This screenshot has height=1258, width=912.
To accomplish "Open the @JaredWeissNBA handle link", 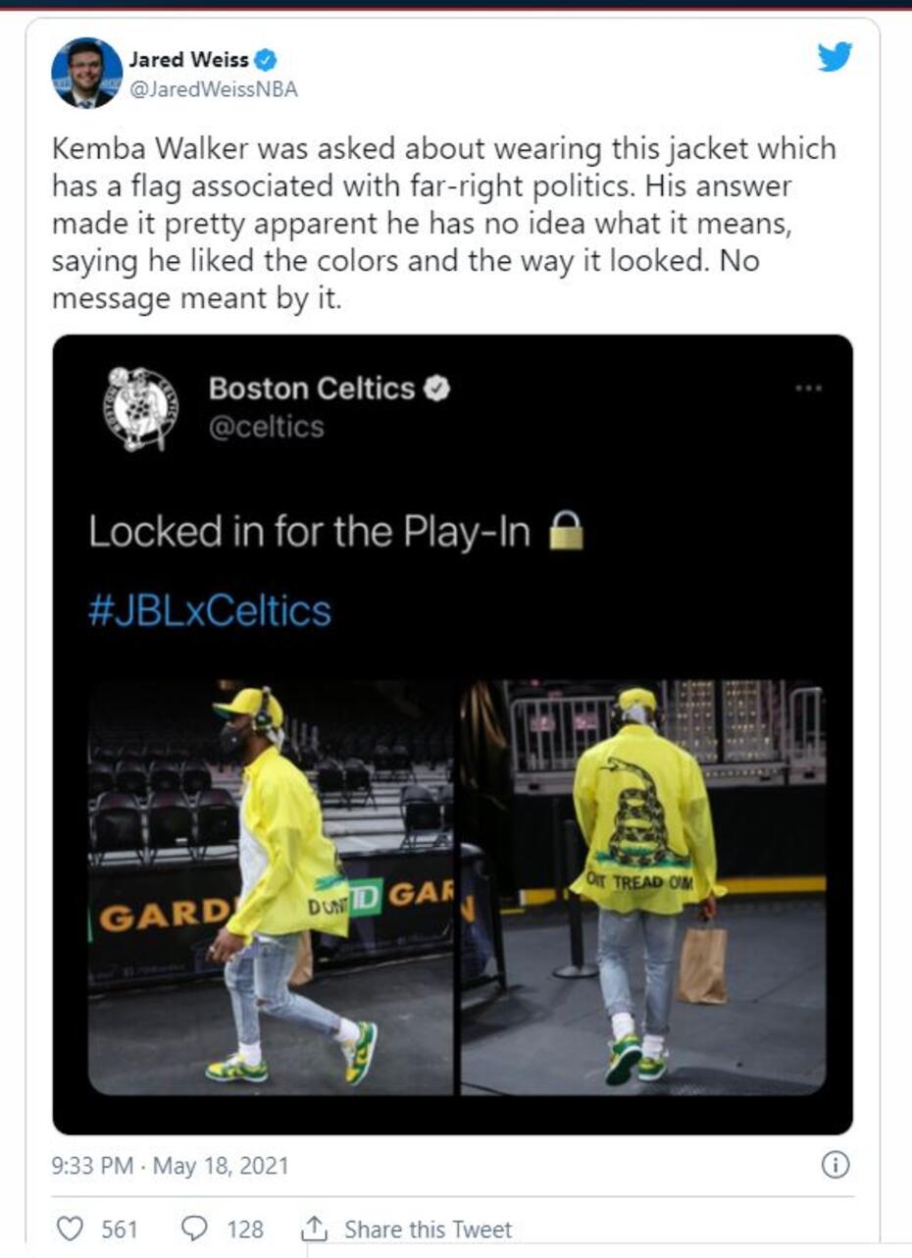I will pyautogui.click(x=213, y=89).
